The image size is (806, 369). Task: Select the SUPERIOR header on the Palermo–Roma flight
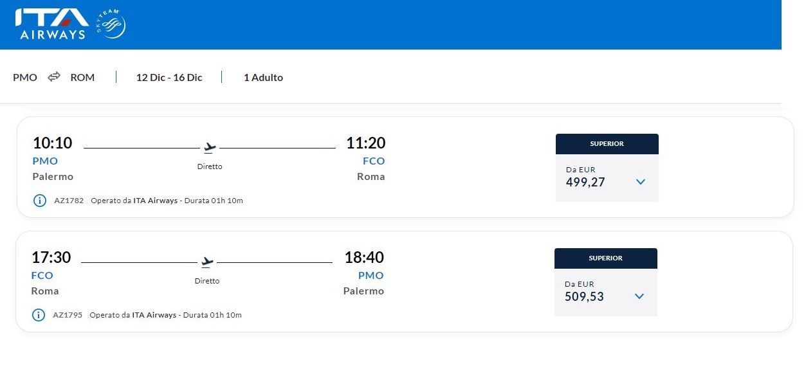coord(607,144)
